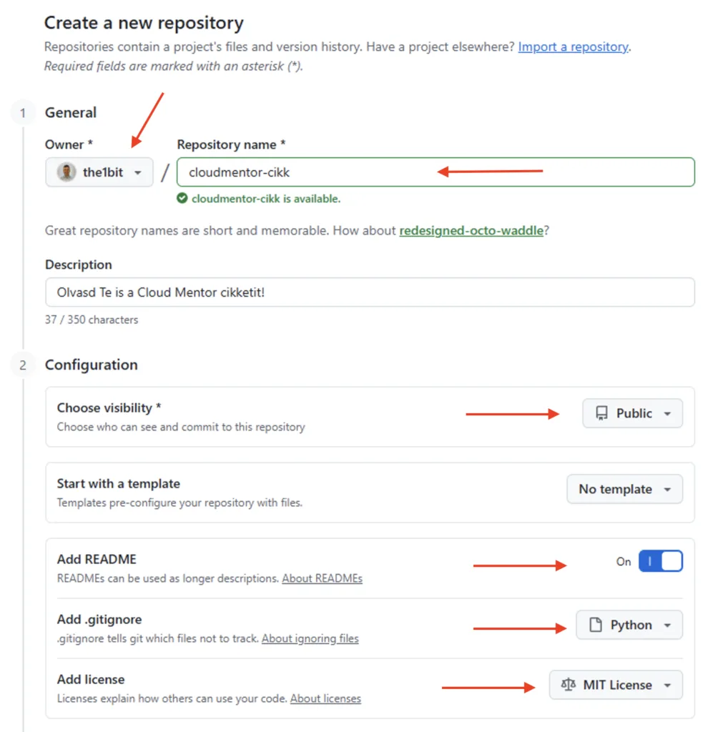Click the step 1 General number badge
The height and width of the screenshot is (732, 723).
pyautogui.click(x=23, y=113)
